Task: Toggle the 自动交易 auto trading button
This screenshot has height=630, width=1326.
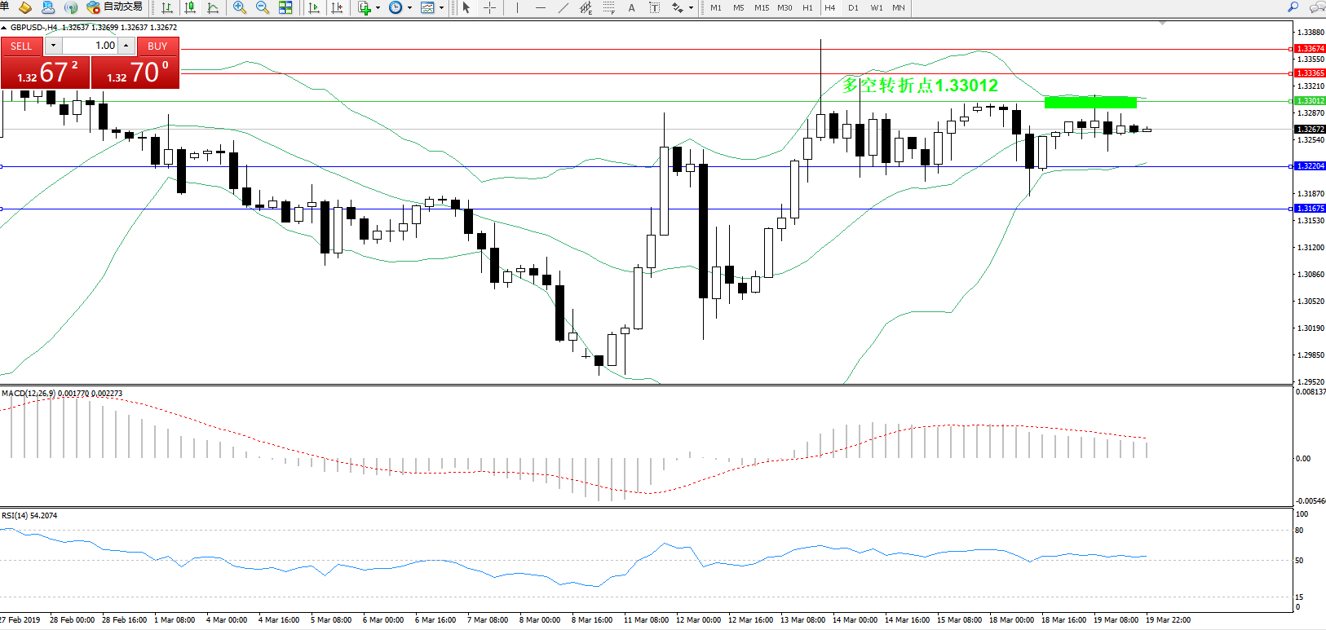Action: coord(115,7)
